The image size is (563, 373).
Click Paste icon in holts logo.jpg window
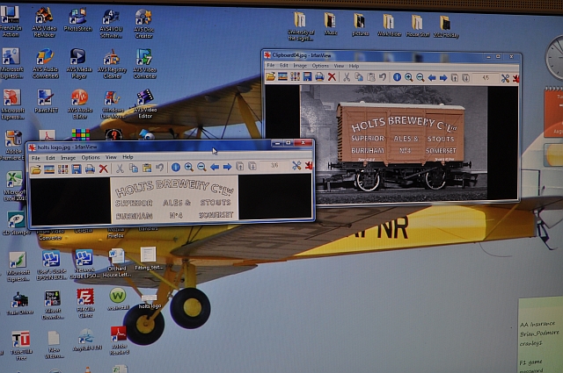[x=147, y=168]
